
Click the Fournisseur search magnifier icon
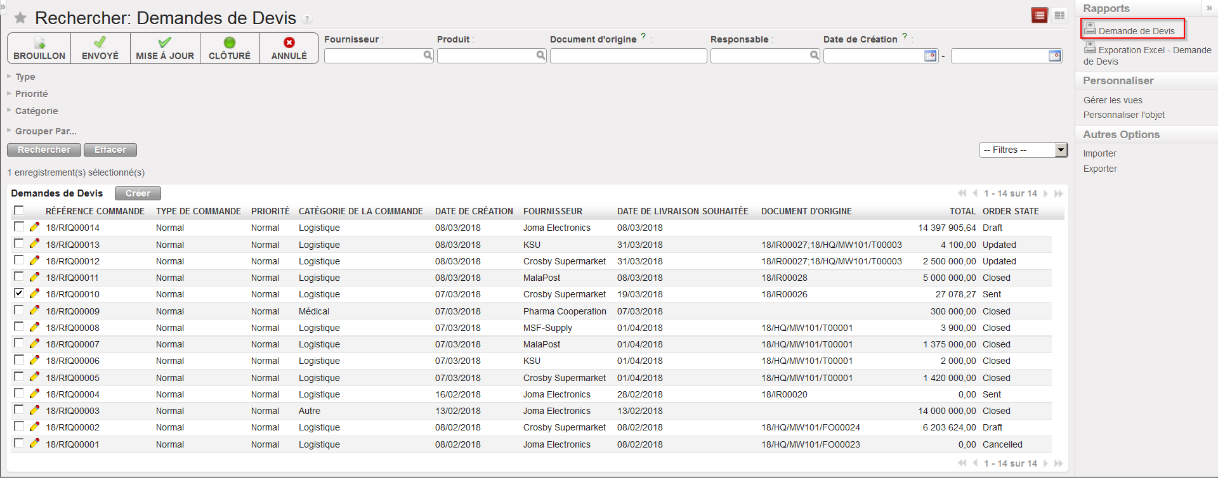pyautogui.click(x=428, y=56)
